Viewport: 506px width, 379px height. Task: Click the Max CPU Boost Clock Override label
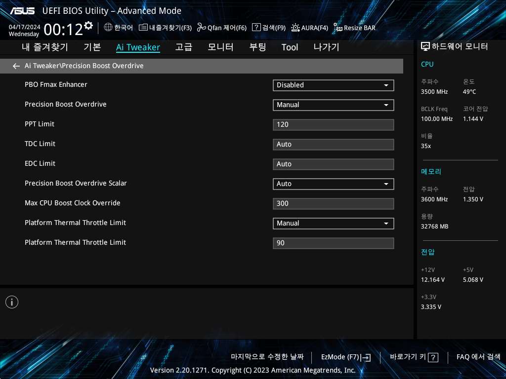point(72,203)
